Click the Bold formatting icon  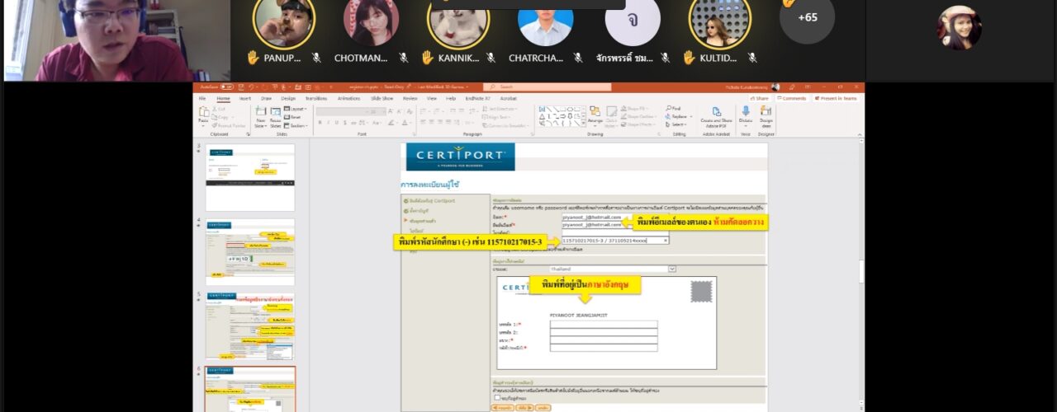(x=320, y=123)
